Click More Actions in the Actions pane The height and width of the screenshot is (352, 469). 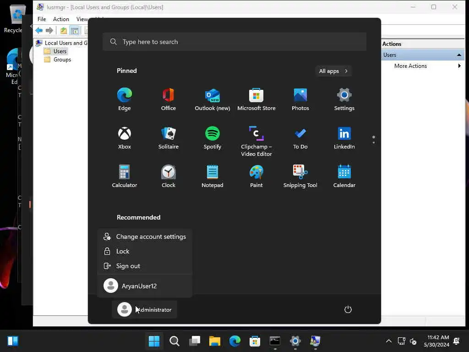pos(410,66)
